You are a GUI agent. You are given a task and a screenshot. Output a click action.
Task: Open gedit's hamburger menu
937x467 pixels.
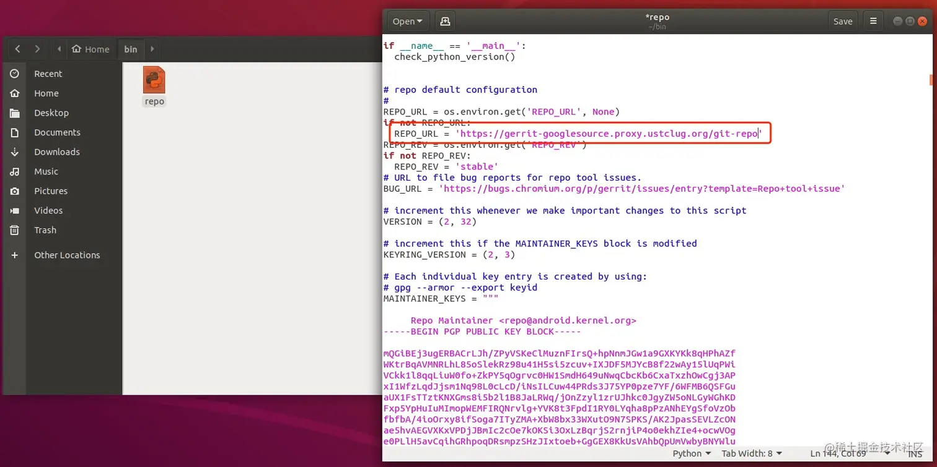[873, 20]
